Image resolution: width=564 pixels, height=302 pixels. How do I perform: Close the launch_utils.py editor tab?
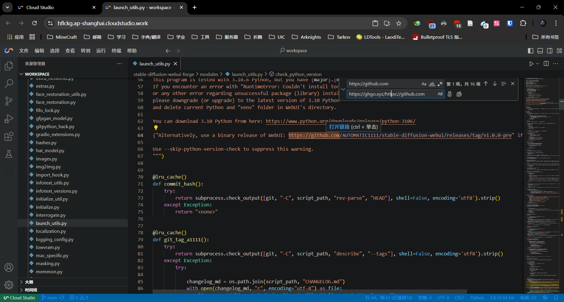pyautogui.click(x=175, y=64)
